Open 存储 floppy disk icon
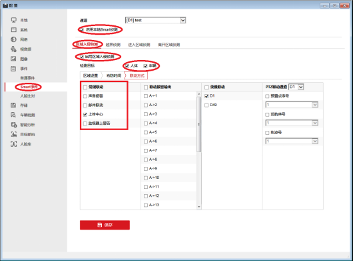Screen dimensions: 353x261 [14, 105]
